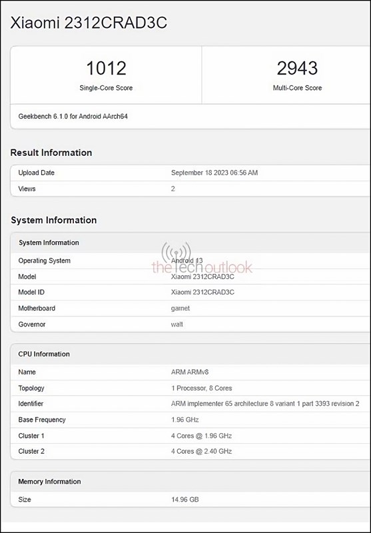Click the CPU Information table header
This screenshot has width=371, height=533.
190,354
